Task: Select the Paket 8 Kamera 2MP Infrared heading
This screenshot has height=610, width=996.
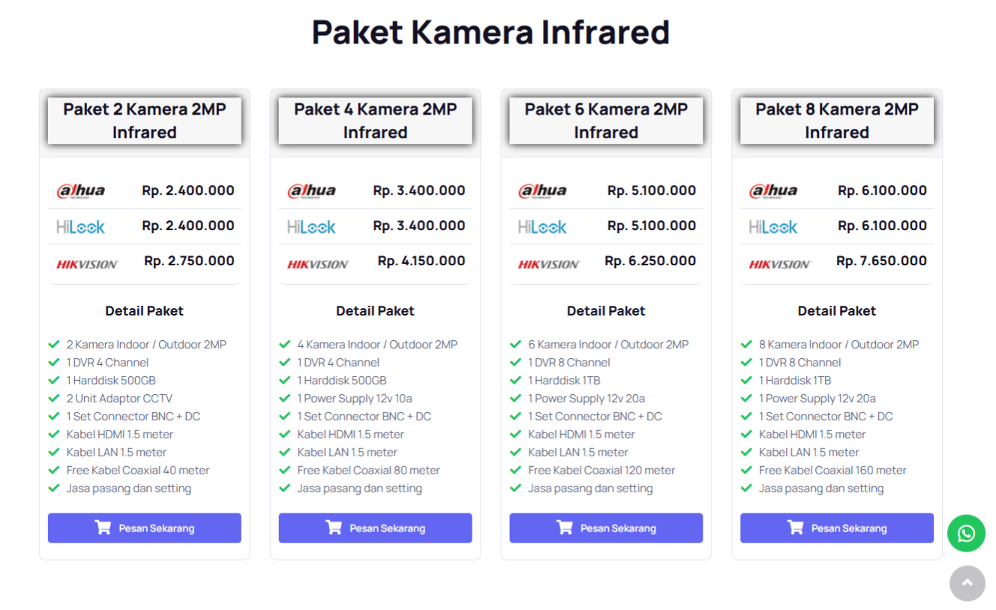Action: tap(837, 121)
